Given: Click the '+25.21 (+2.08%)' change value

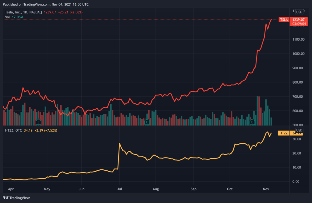Looking at the screenshot, I should (70, 12).
